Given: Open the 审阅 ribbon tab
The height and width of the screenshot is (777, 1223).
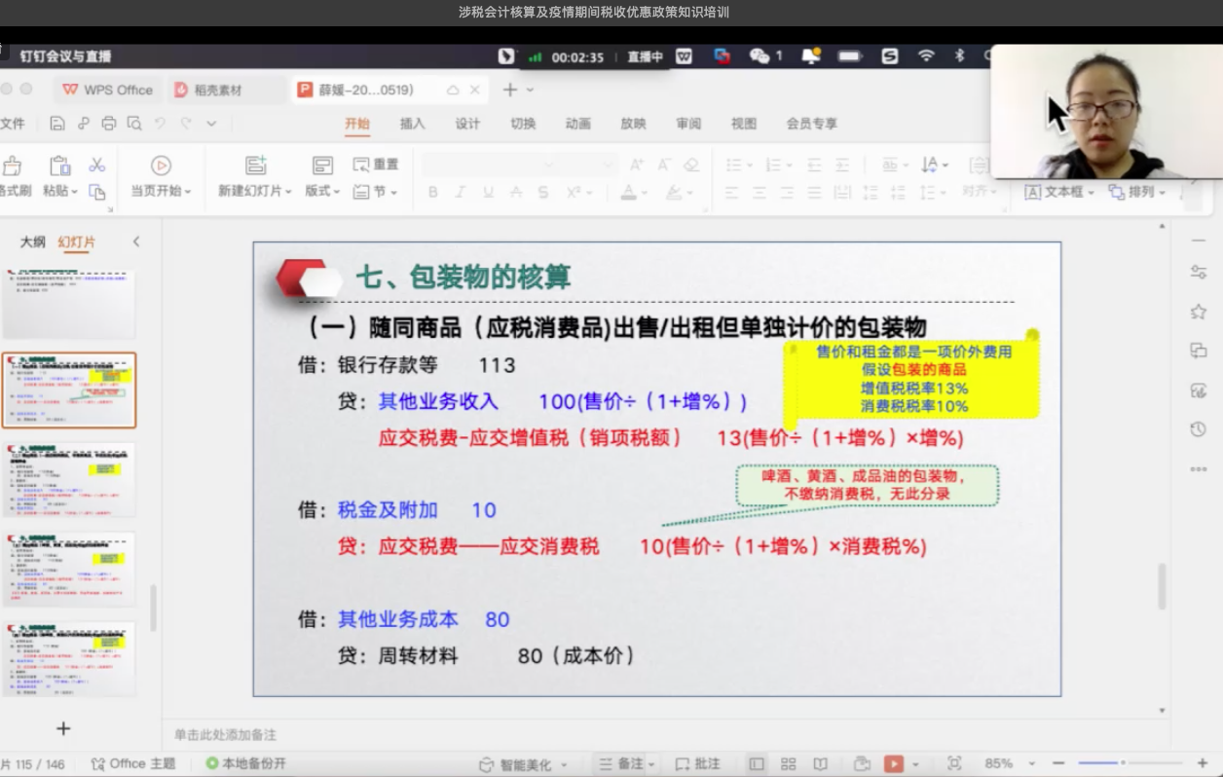Looking at the screenshot, I should (x=688, y=124).
